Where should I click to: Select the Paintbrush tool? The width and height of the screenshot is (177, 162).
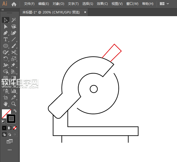click(x=14, y=46)
